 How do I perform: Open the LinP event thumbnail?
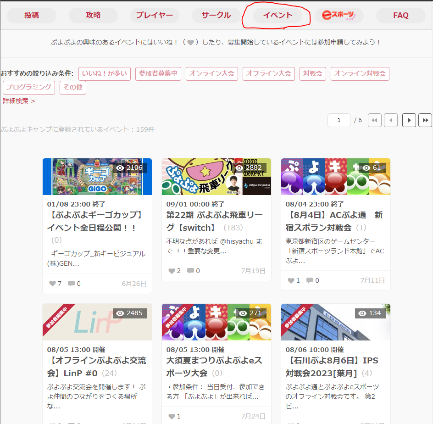97,322
